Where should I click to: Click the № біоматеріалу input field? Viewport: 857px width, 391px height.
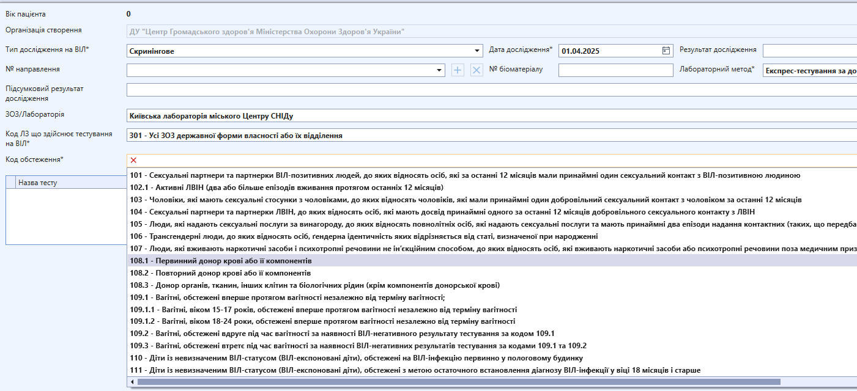(x=615, y=70)
